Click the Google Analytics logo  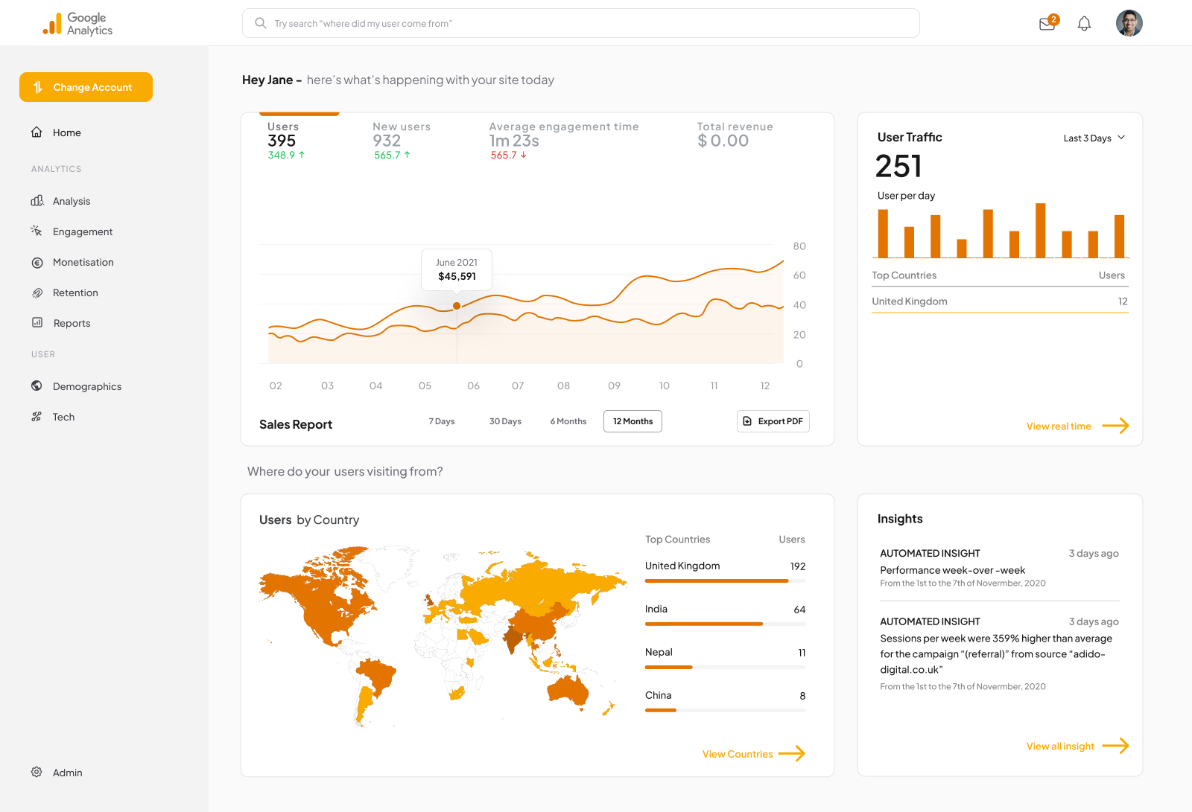[x=78, y=24]
